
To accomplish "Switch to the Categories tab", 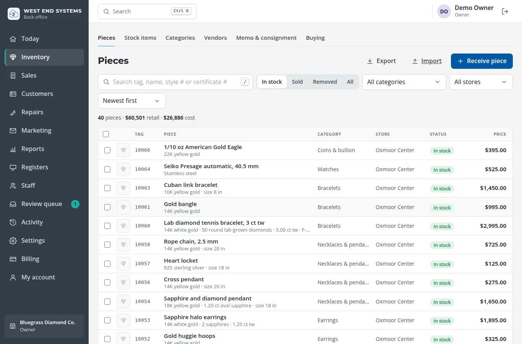I will click(x=180, y=38).
